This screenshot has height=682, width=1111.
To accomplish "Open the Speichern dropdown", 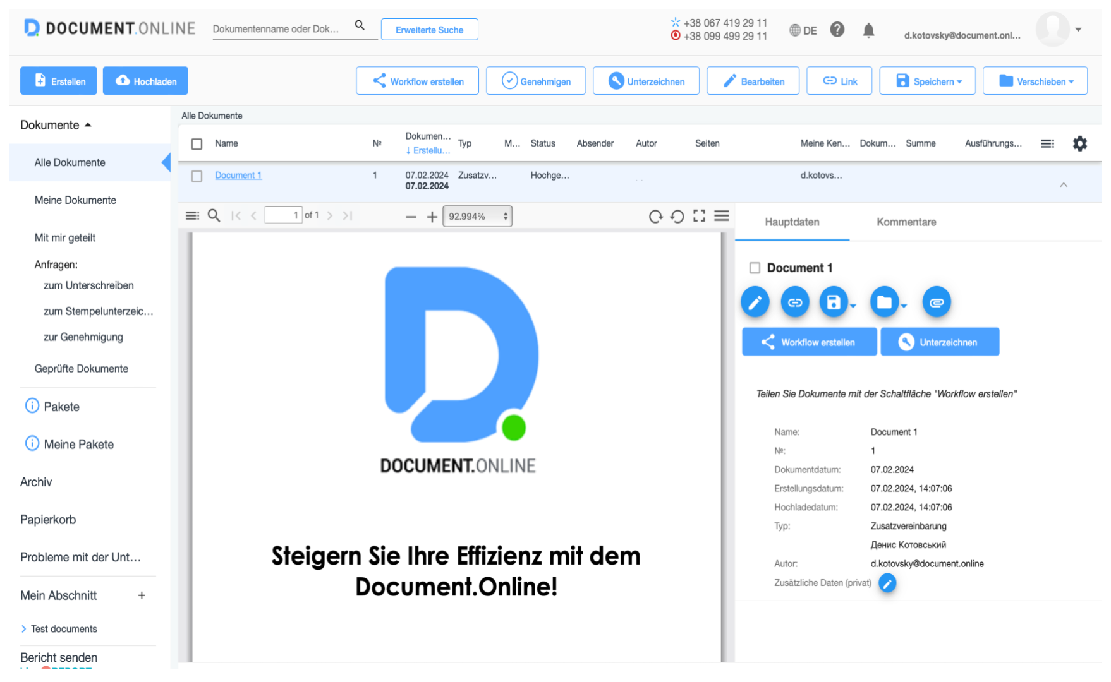I will point(927,81).
